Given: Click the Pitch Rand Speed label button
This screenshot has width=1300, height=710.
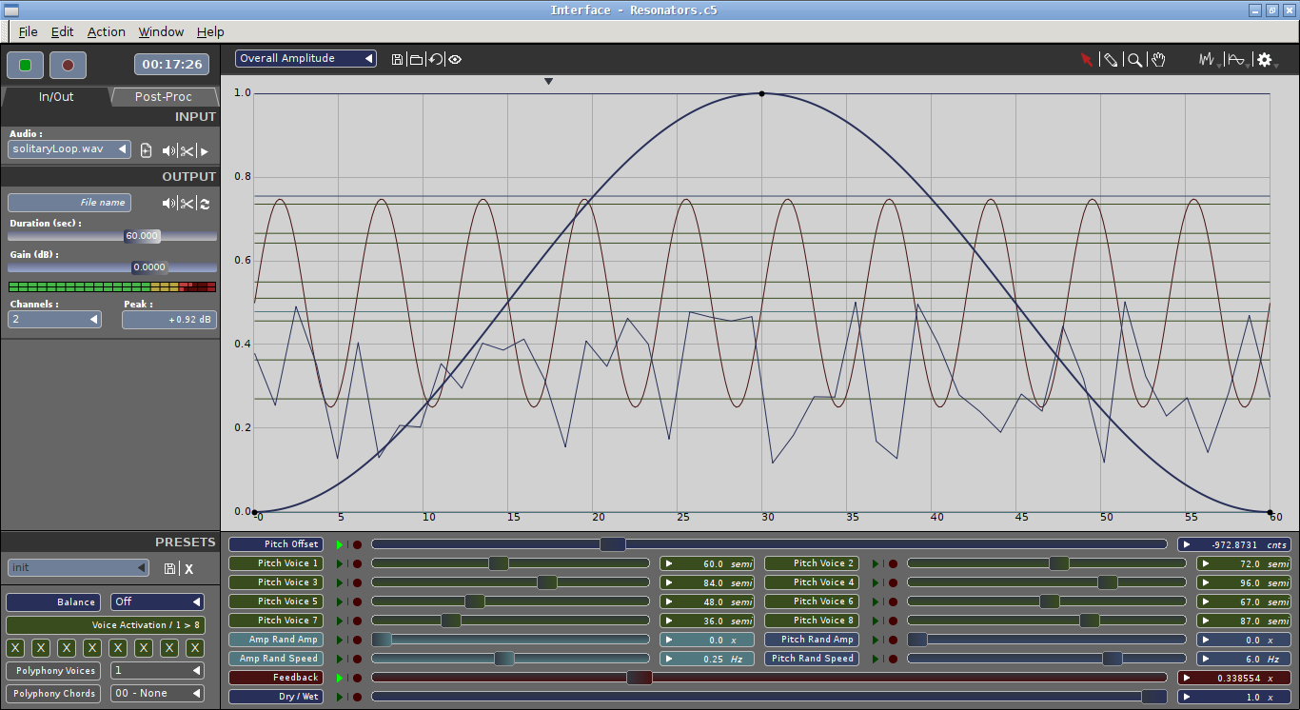Looking at the screenshot, I should tap(812, 659).
